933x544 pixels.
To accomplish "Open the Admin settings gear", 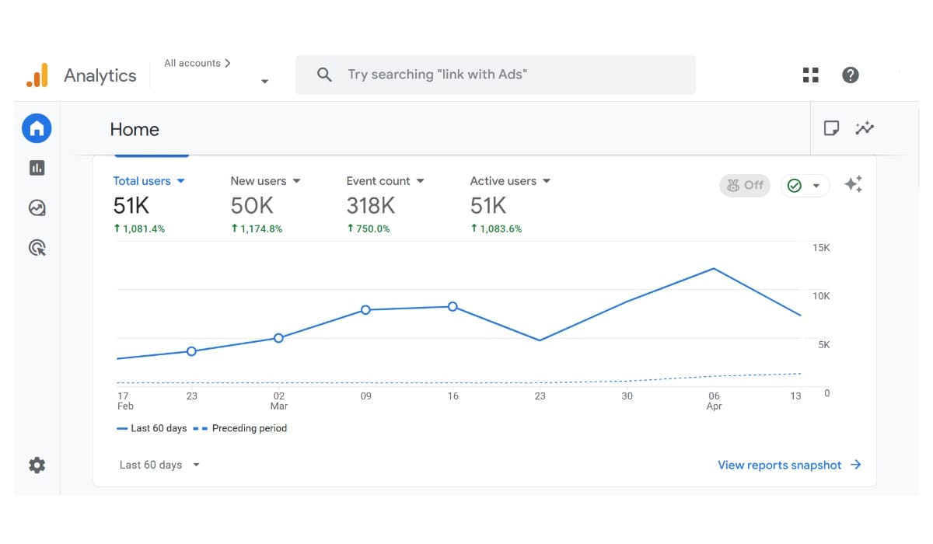I will click(x=37, y=465).
